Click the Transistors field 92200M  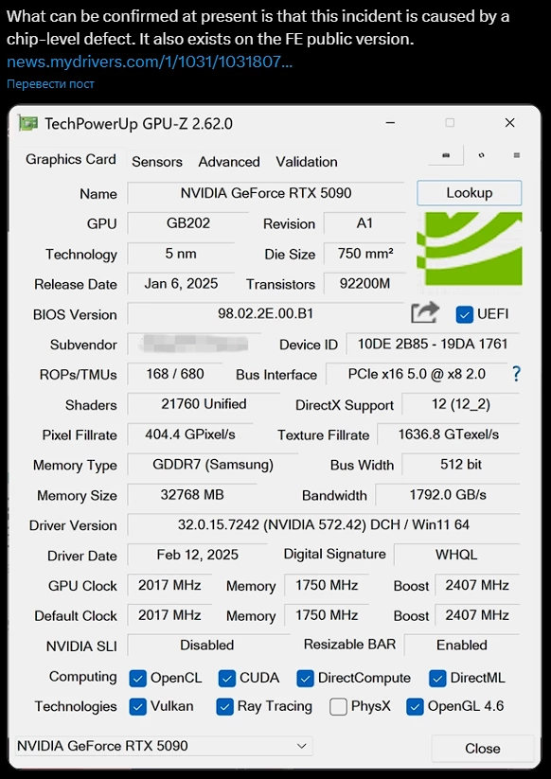point(364,284)
